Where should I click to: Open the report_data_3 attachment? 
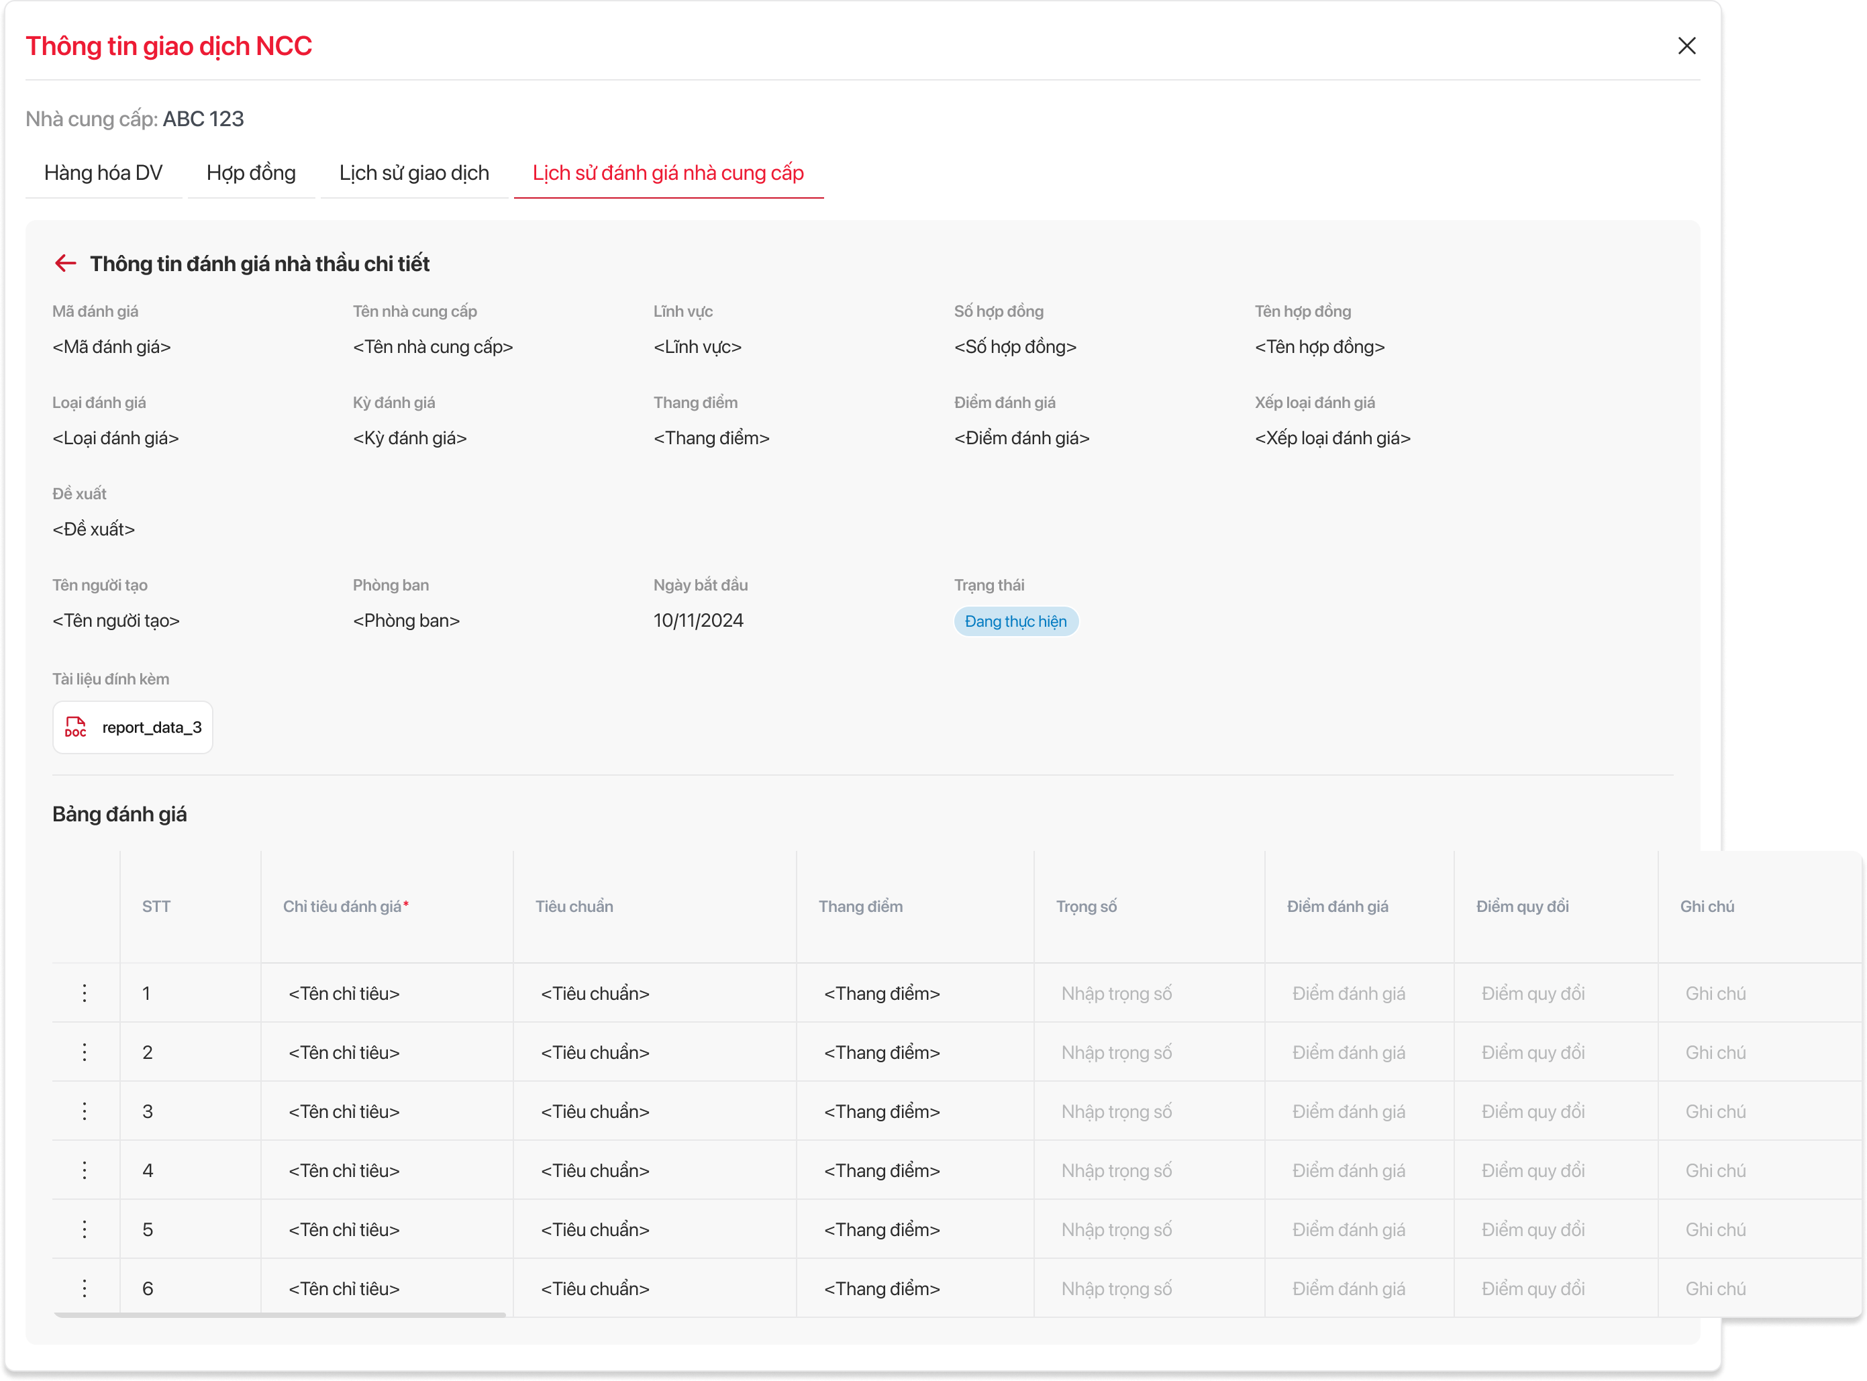pos(152,727)
